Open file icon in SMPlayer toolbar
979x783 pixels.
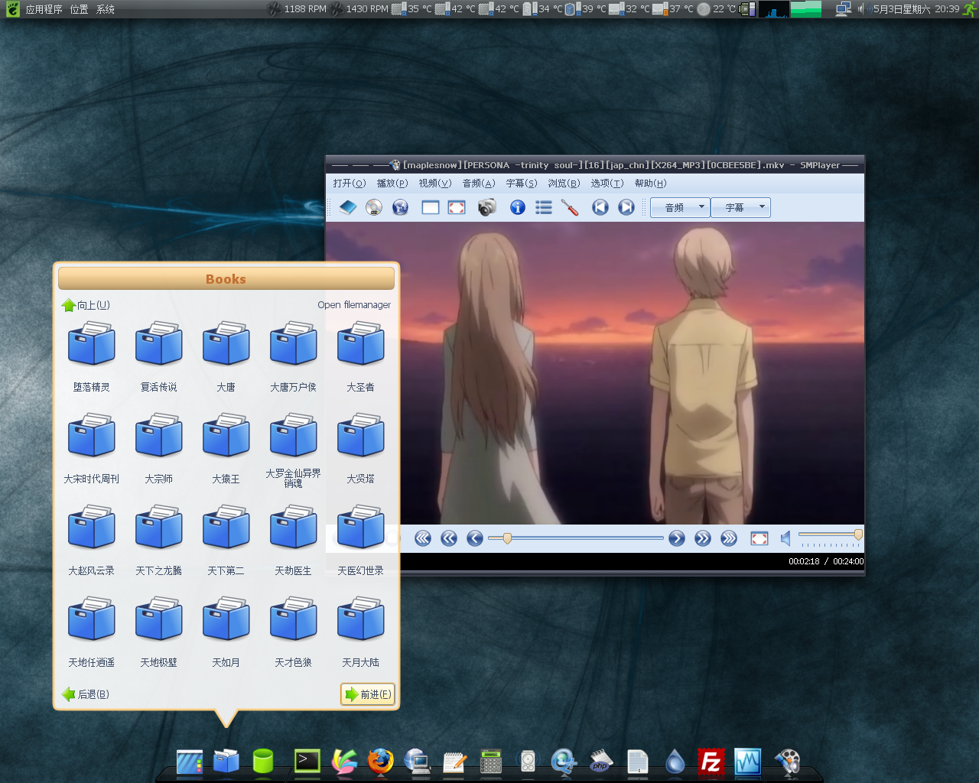348,207
